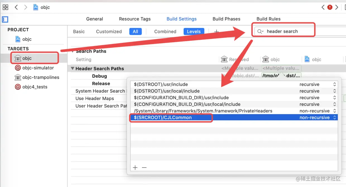Add a build setting with plus
This screenshot has height=187, width=346.
pyautogui.click(x=216, y=32)
